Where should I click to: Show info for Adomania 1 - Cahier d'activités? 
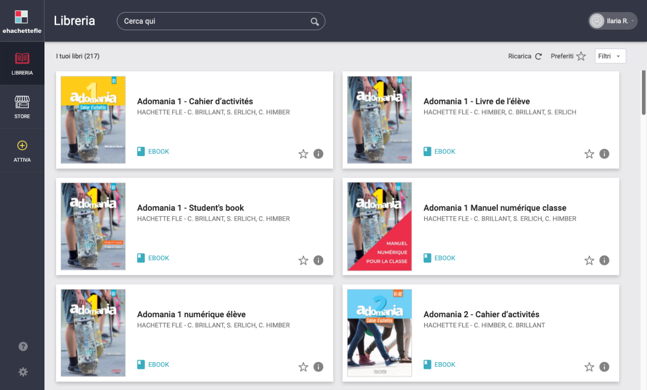318,154
